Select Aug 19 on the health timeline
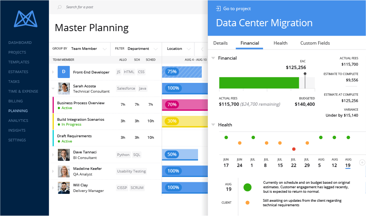Image resolution: width=366 pixels, height=216 pixels. tap(348, 163)
